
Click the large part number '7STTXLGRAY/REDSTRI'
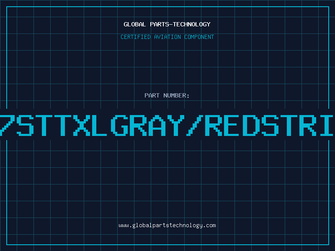tap(167, 125)
